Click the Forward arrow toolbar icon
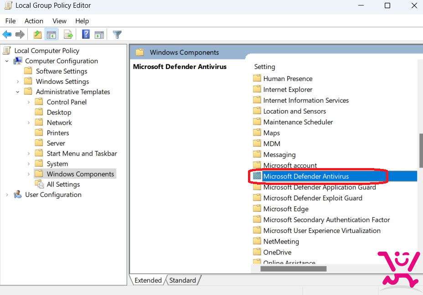Image resolution: width=423 pixels, height=295 pixels. click(20, 35)
